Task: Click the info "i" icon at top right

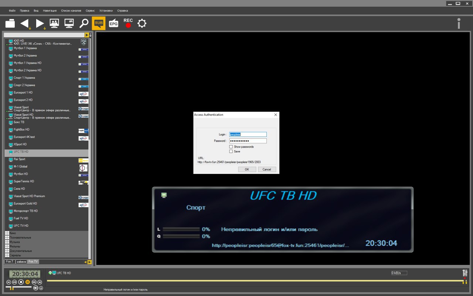Action: coord(459,23)
